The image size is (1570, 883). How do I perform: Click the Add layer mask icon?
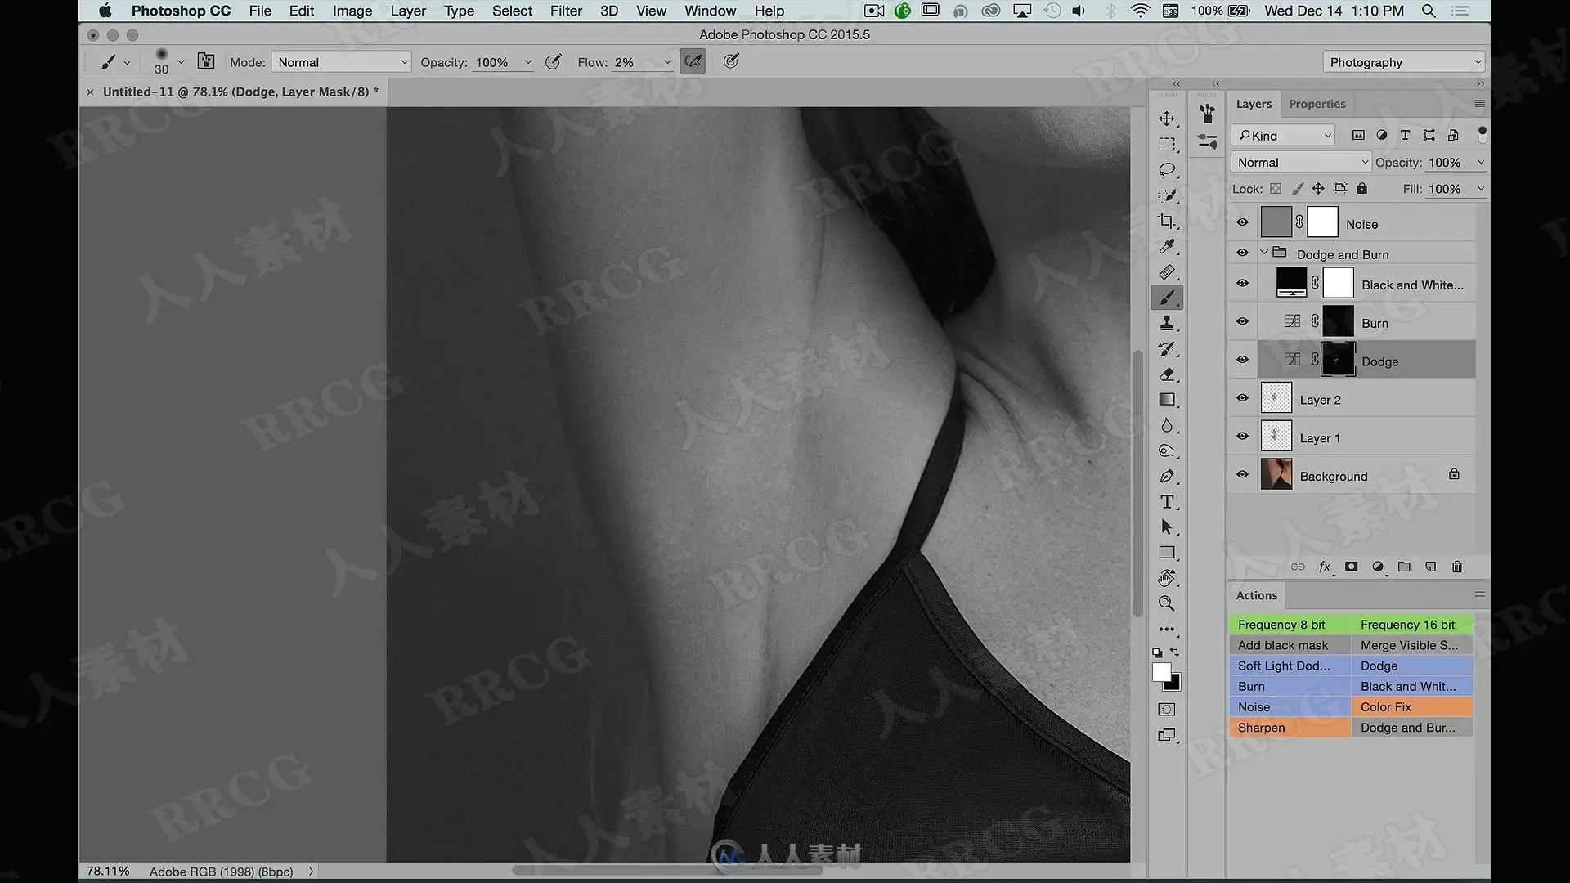tap(1351, 567)
